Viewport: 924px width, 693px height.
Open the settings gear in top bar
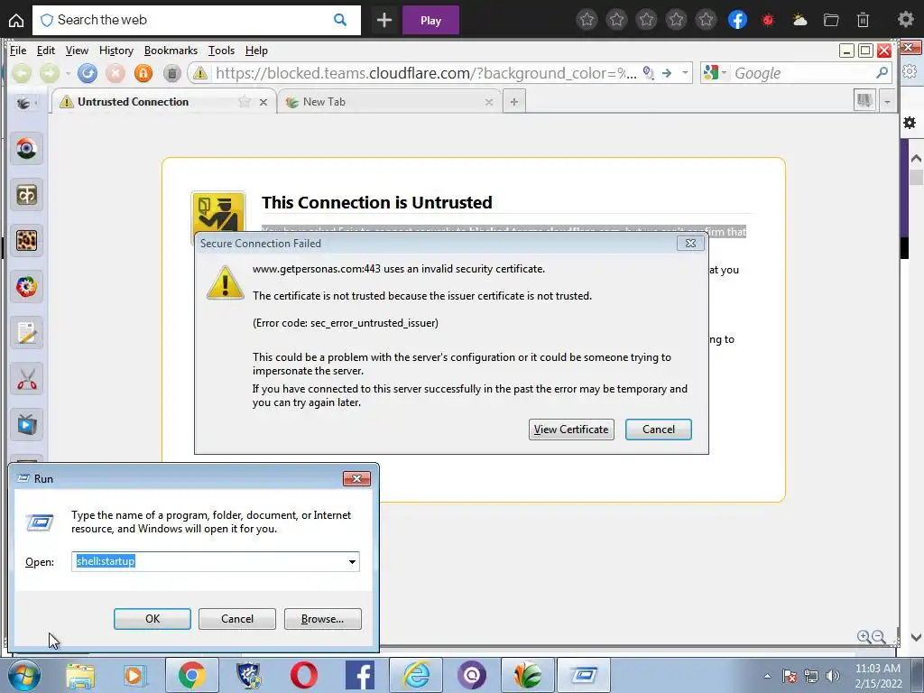coord(906,20)
